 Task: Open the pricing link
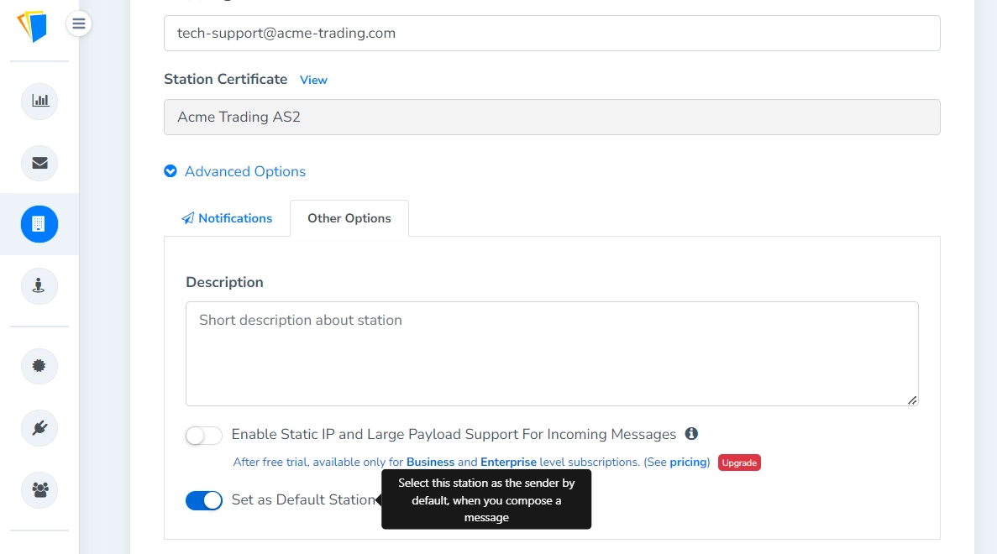(x=688, y=463)
